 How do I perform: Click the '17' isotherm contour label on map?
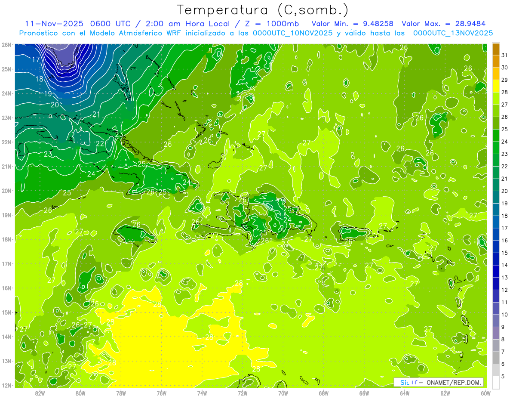tap(36, 59)
